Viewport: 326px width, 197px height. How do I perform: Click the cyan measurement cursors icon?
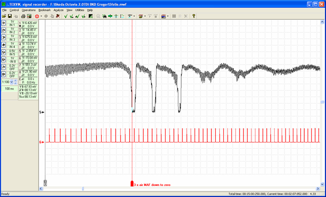click(x=122, y=16)
